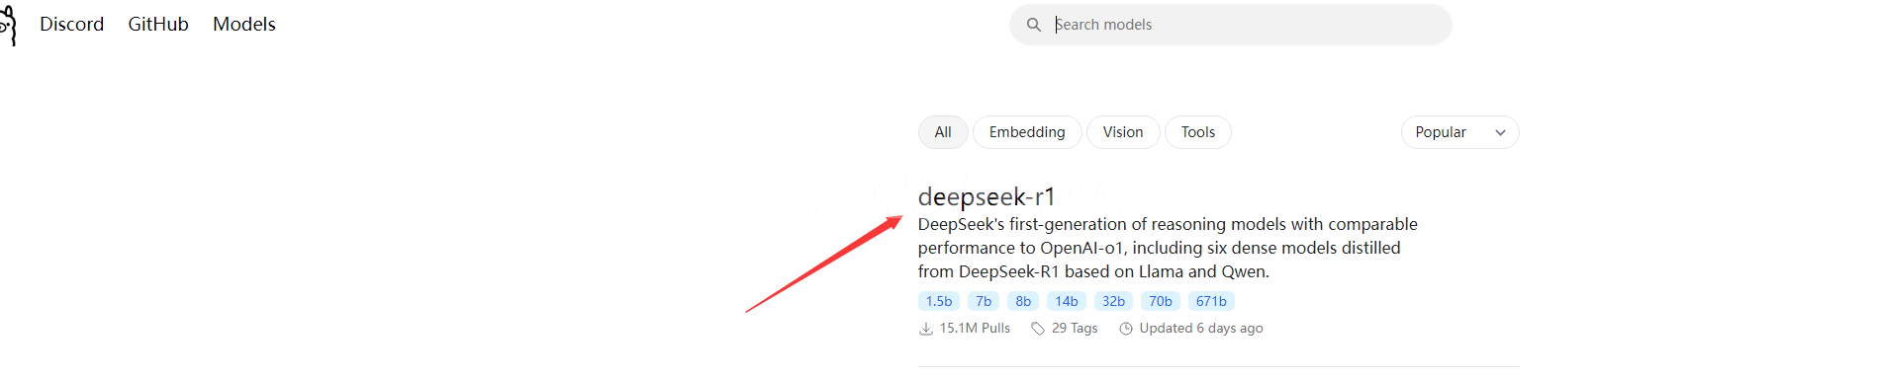Screen dimensions: 1880x377
Task: Select the All filter
Action: 943,132
